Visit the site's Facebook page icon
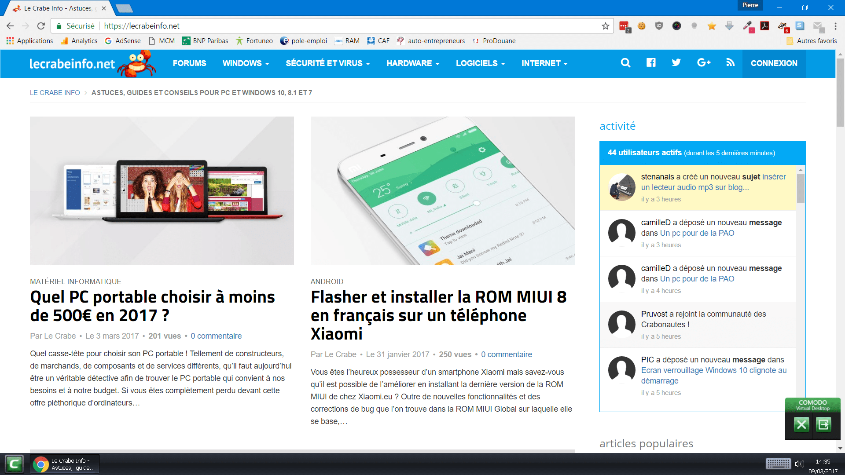Viewport: 845px width, 475px height. (x=651, y=62)
